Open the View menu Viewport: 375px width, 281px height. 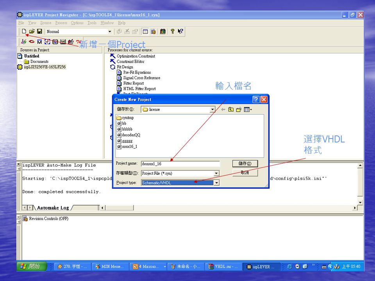pos(32,23)
